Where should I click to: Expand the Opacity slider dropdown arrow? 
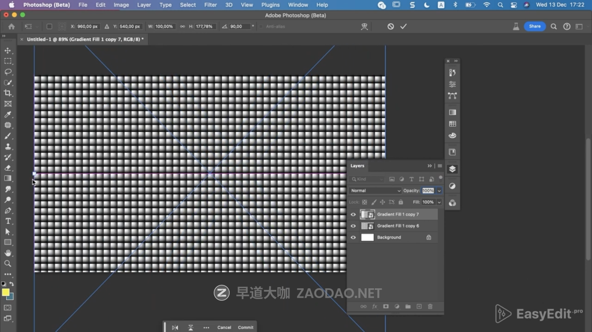[439, 191]
